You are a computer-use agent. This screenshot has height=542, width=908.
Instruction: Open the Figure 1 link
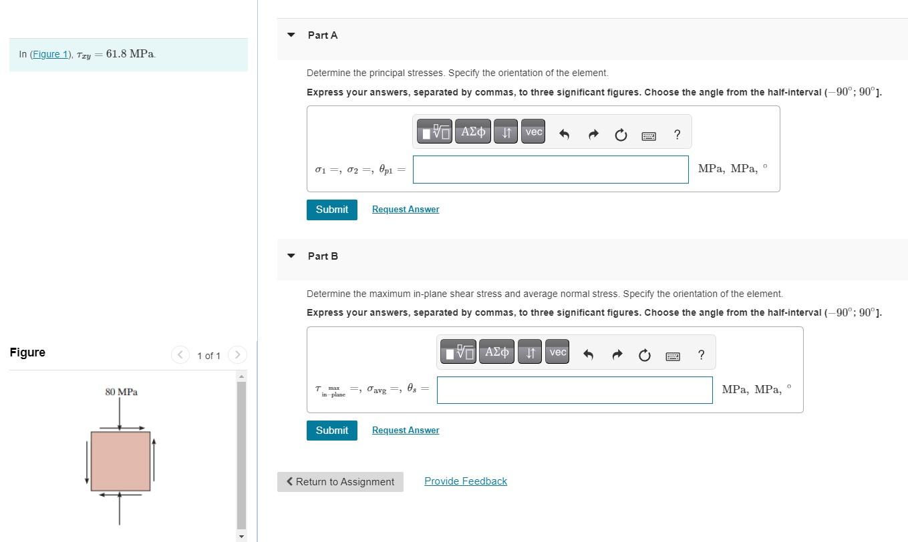49,54
